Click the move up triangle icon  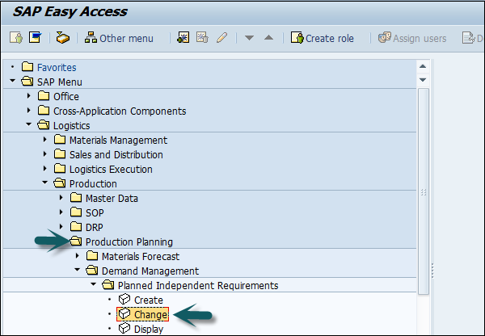[269, 38]
